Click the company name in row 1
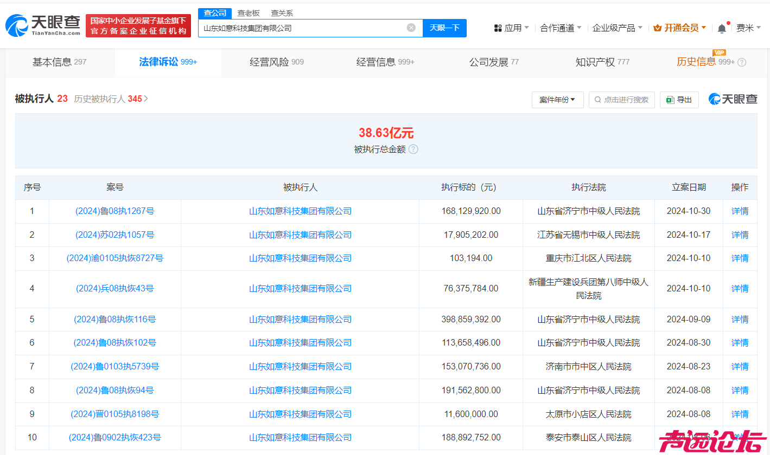 click(x=300, y=211)
